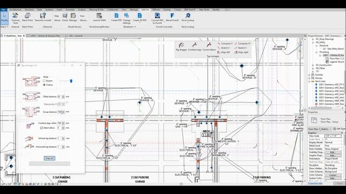Screen dimensions: 346x194
Task: Click Compress V in Tag manager panel
Action: (225, 44)
